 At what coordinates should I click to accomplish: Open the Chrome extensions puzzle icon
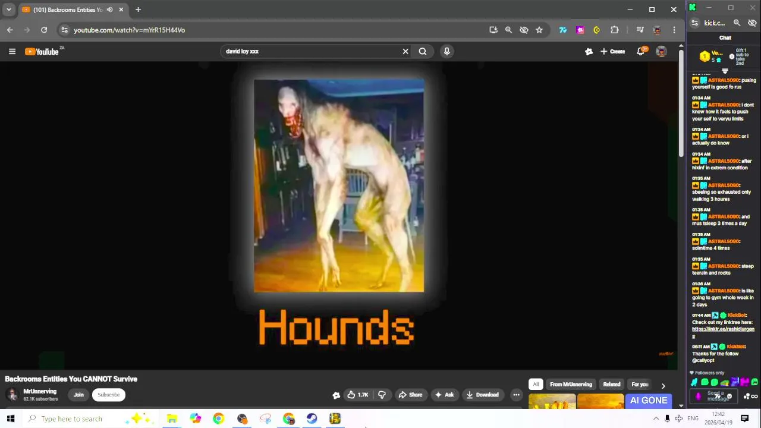point(615,30)
